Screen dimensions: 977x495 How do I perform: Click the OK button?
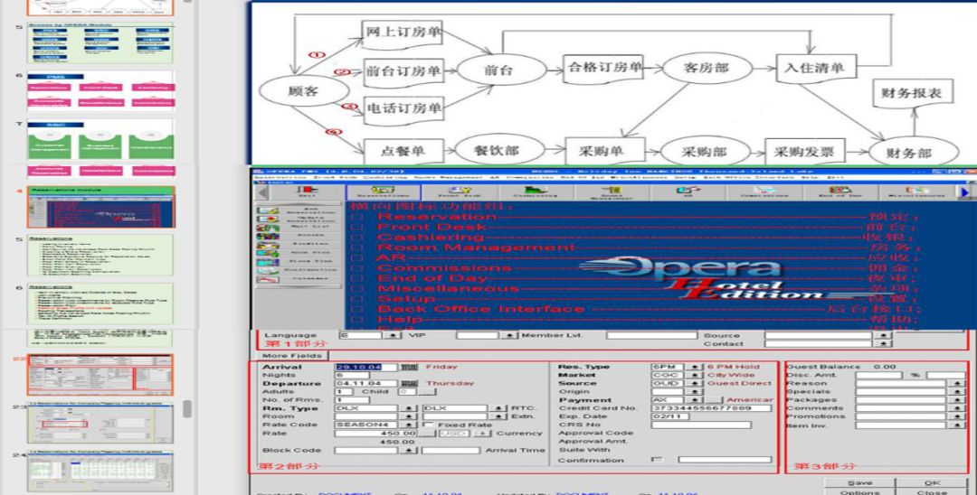[x=932, y=482]
